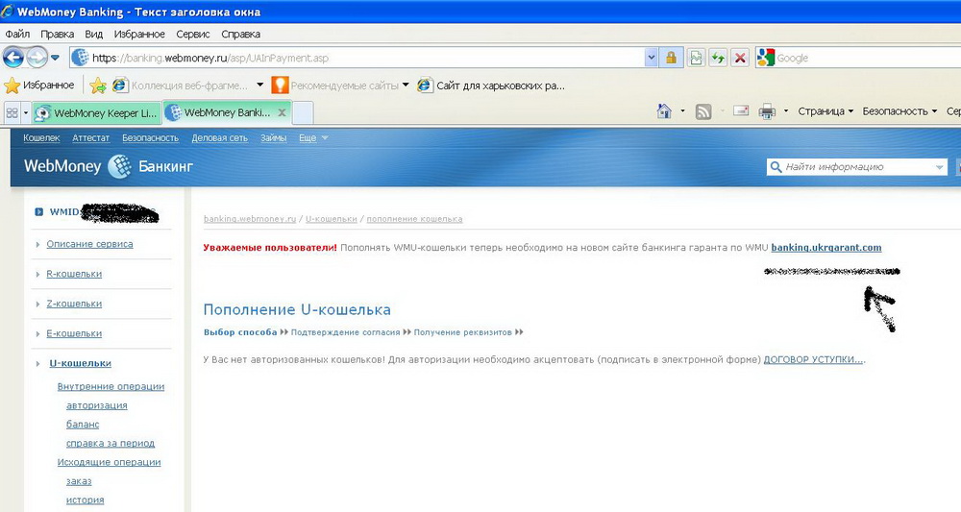961x512 pixels.
Task: Open a new blank tab
Action: tap(303, 112)
